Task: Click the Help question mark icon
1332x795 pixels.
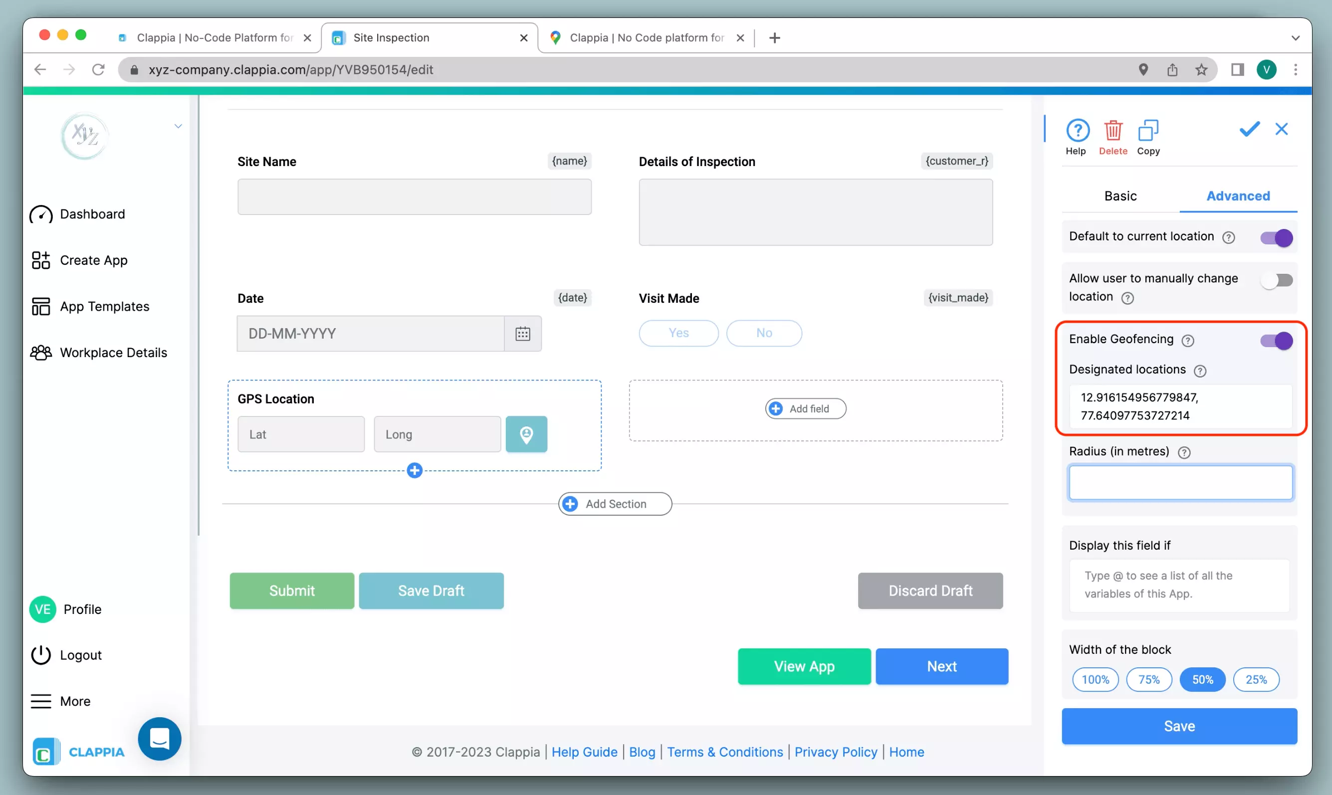Action: [1077, 130]
